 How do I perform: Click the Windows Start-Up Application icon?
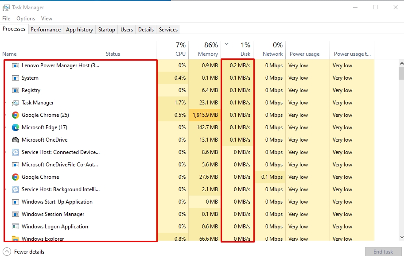[16, 202]
